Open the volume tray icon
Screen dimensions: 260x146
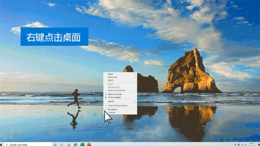[x=245, y=145]
